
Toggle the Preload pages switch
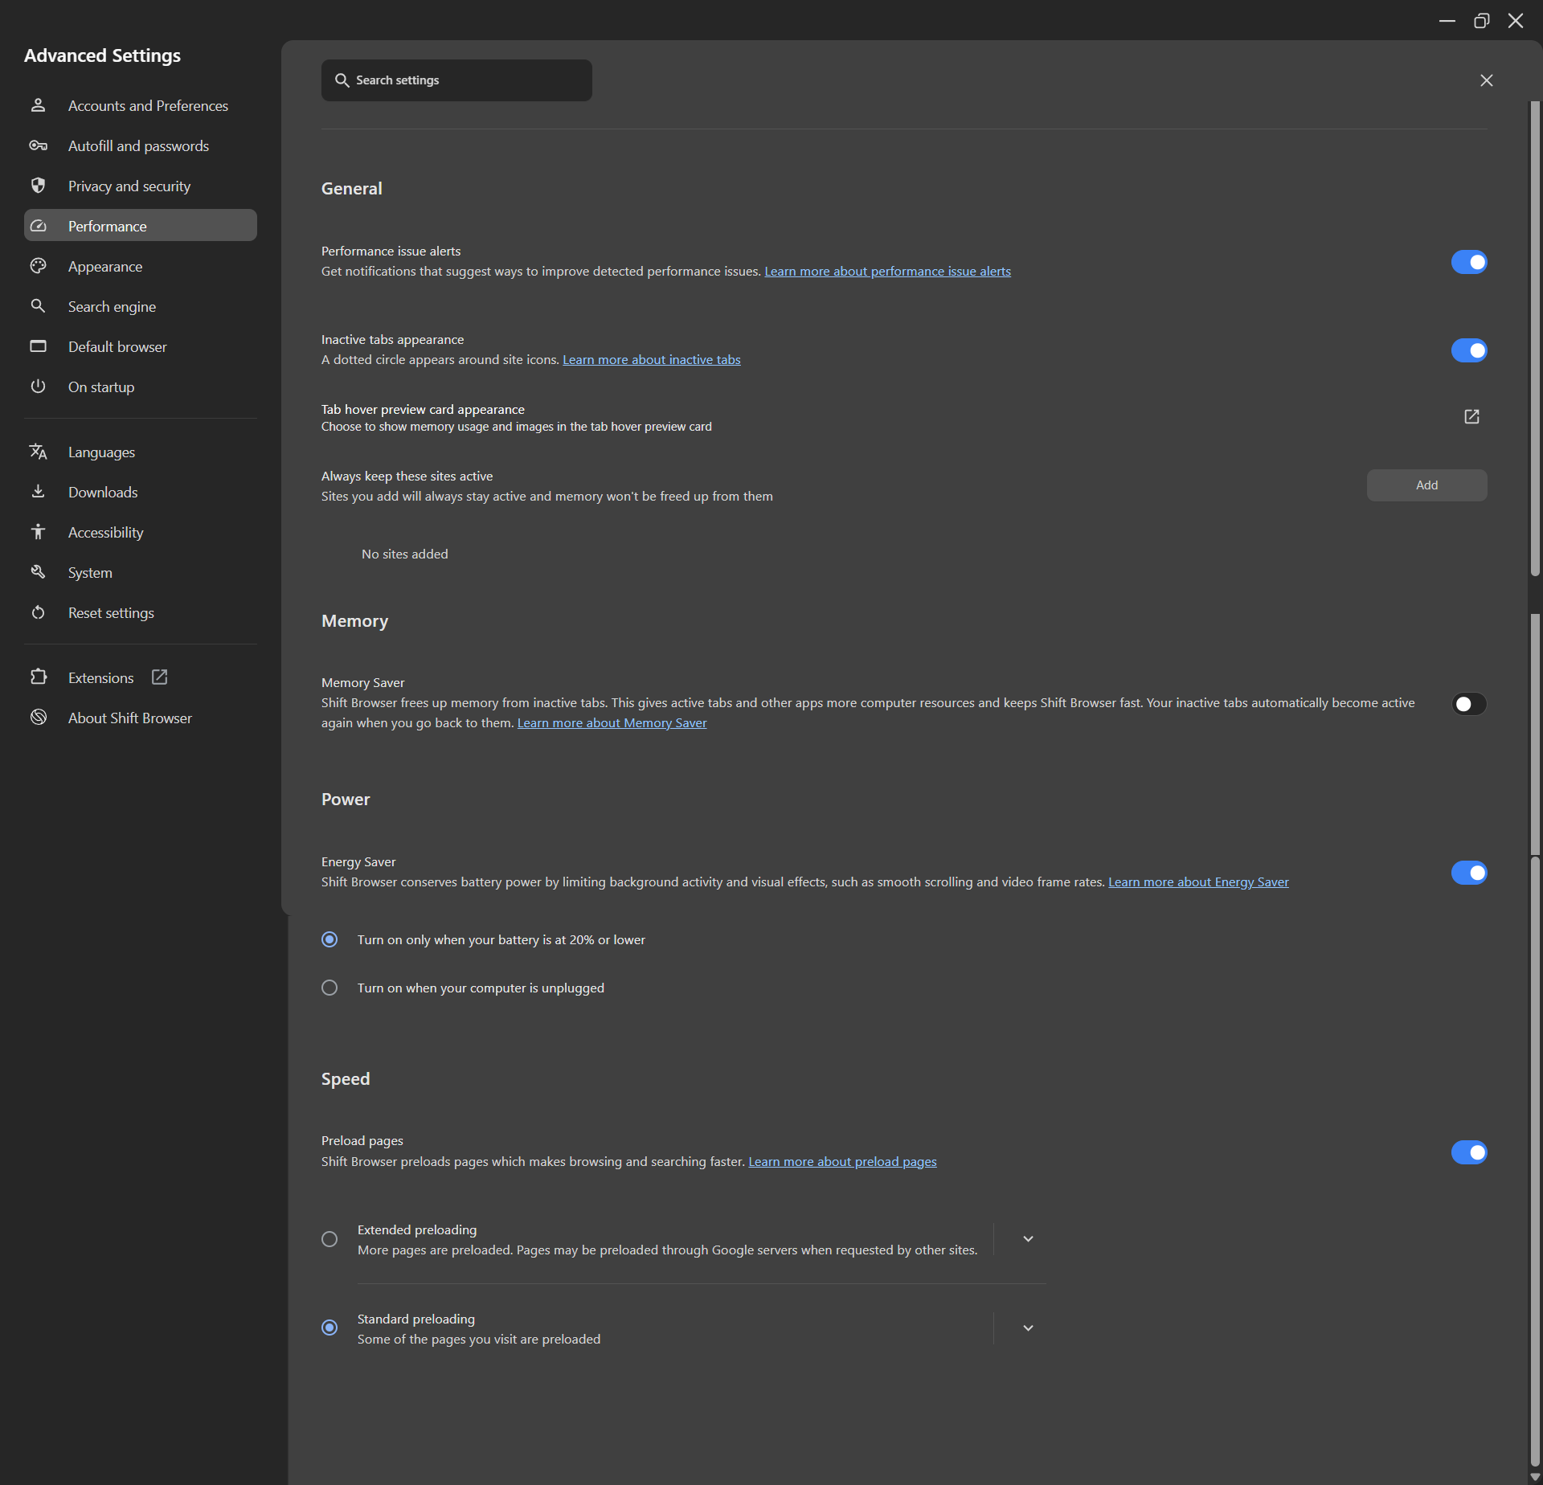1469,1152
